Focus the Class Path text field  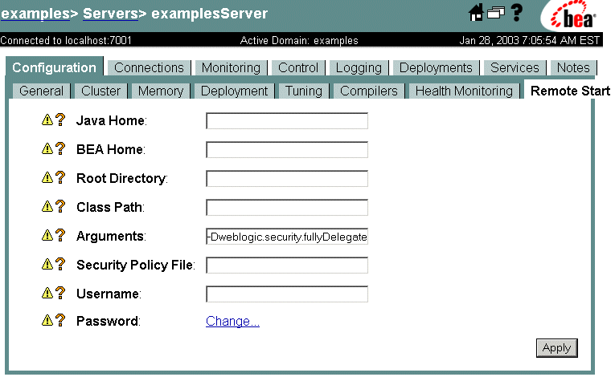coord(287,208)
